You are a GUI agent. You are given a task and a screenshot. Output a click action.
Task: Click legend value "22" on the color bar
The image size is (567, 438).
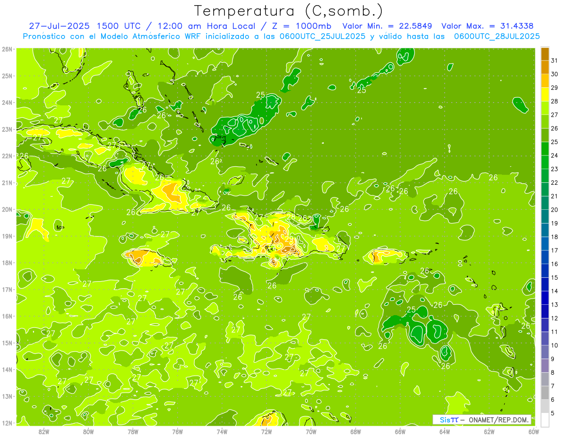tap(555, 182)
